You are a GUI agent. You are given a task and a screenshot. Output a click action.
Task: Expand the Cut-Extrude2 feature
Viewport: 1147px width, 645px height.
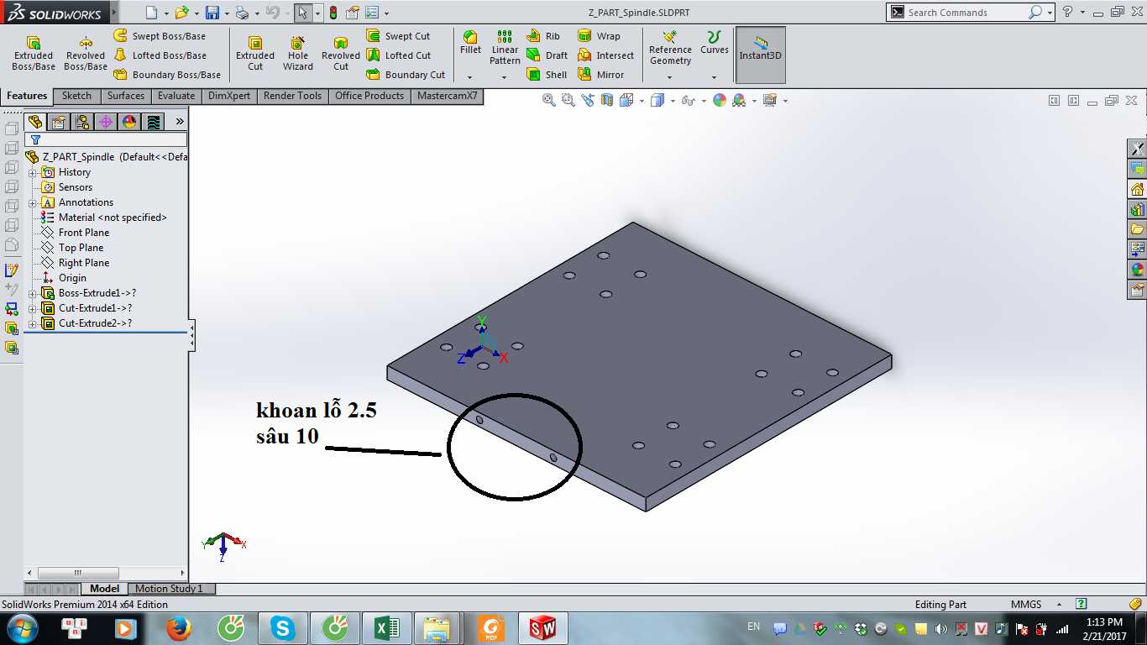[33, 323]
